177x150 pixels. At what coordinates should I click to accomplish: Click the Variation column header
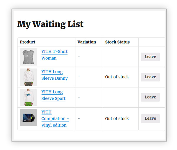coord(87,42)
